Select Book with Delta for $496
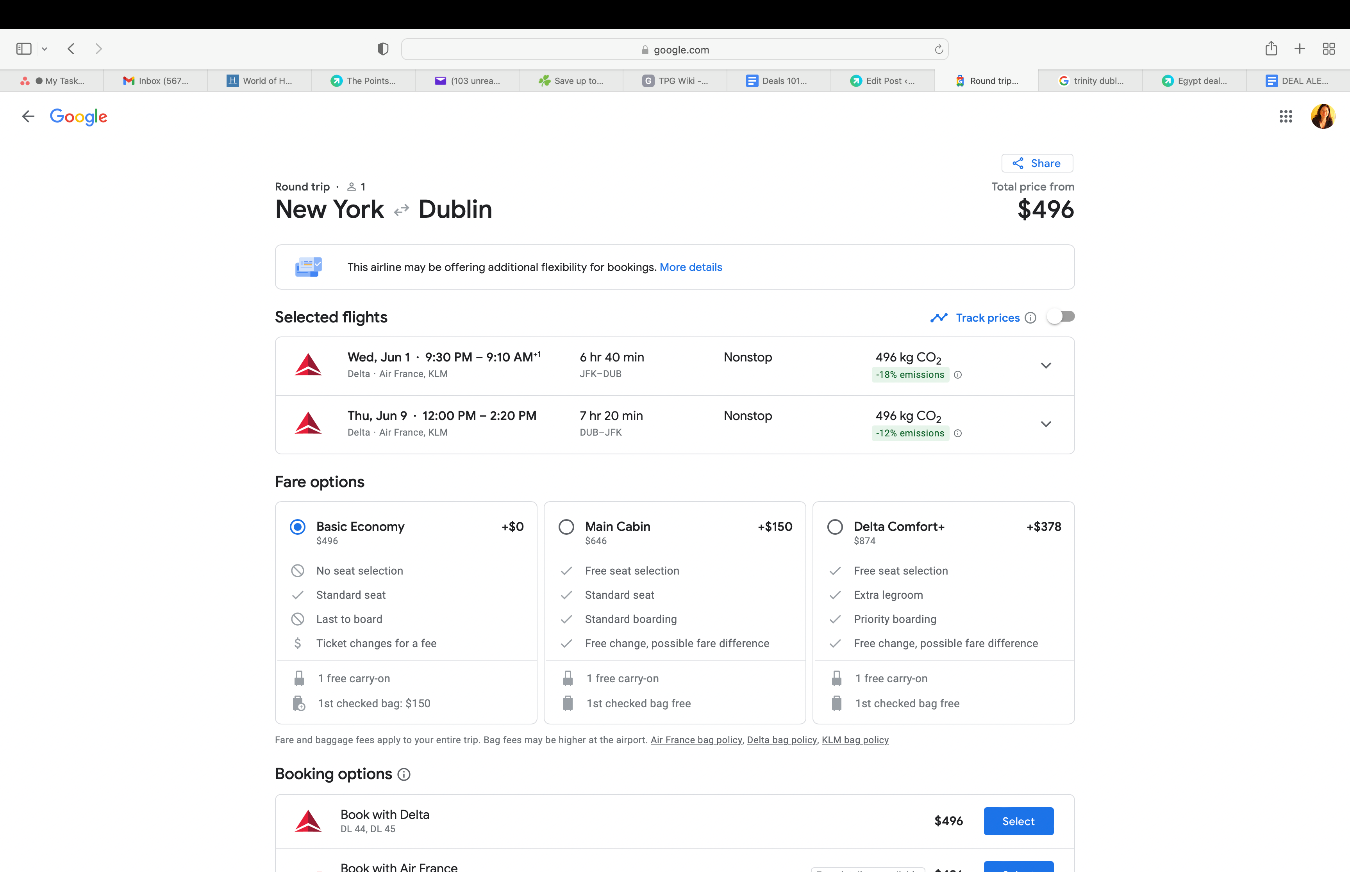 (x=1018, y=821)
